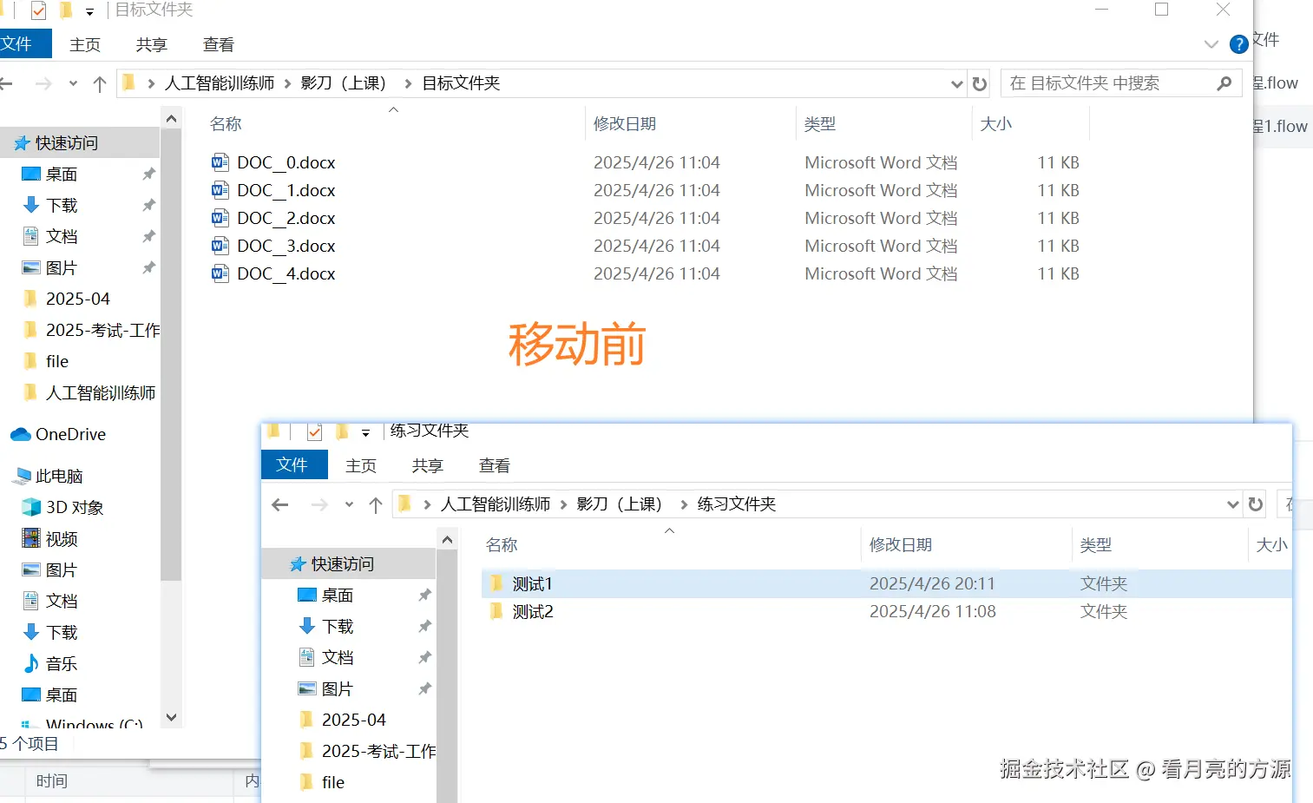Select 测试2 folder icon
This screenshot has width=1313, height=803.
tap(496, 611)
